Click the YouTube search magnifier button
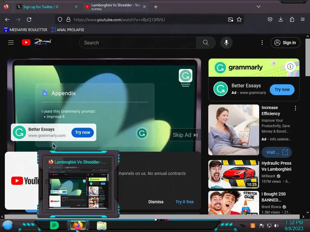310x232 pixels. [x=206, y=43]
